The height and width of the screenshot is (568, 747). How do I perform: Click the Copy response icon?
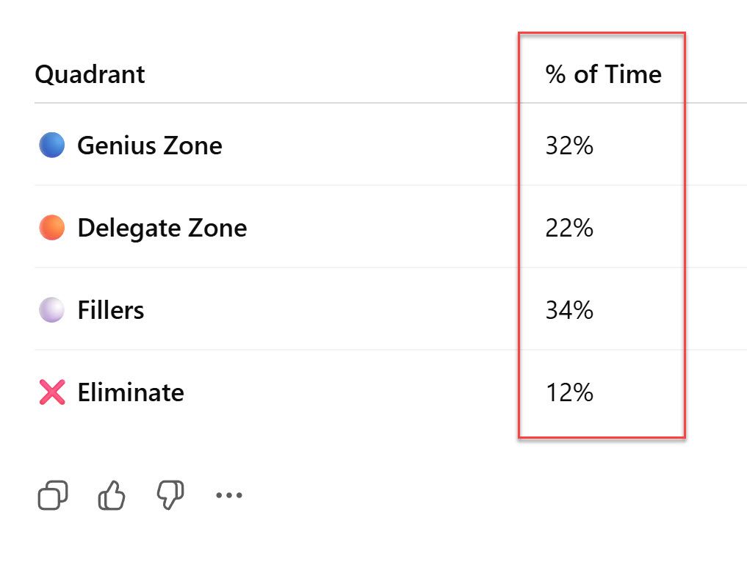coord(51,495)
